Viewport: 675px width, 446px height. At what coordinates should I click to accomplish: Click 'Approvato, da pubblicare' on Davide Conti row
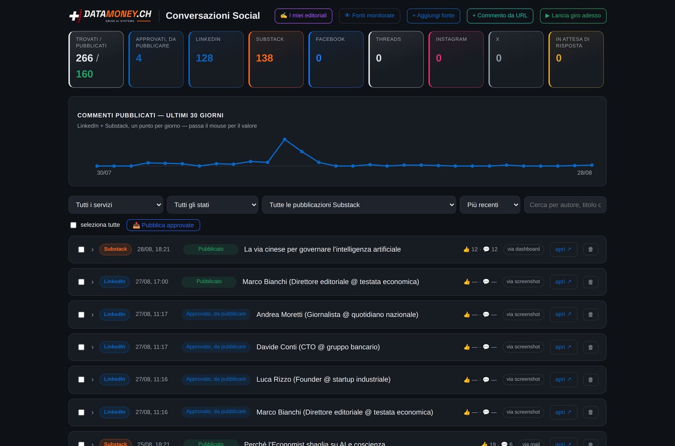click(216, 347)
